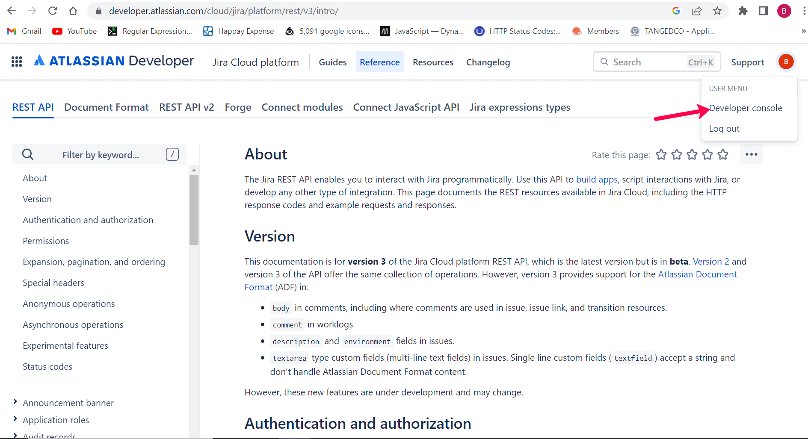Select Developer console from the user menu
Screen dimensions: 808x439
click(x=746, y=108)
